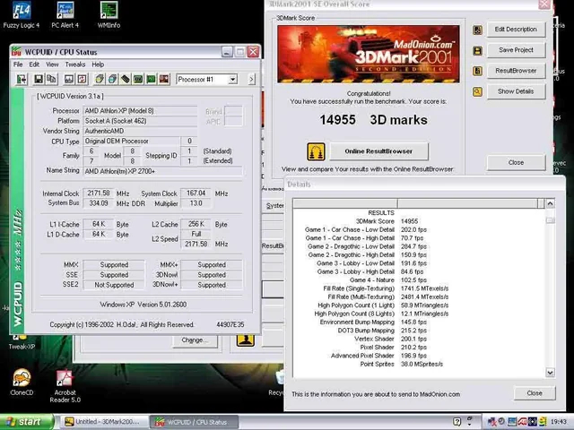Viewport: 574px width, 430px height.
Task: Click the Change... button behind WCPUID
Action: tap(195, 340)
